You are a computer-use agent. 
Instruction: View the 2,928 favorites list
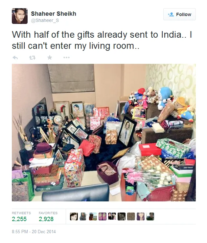tap(48, 216)
